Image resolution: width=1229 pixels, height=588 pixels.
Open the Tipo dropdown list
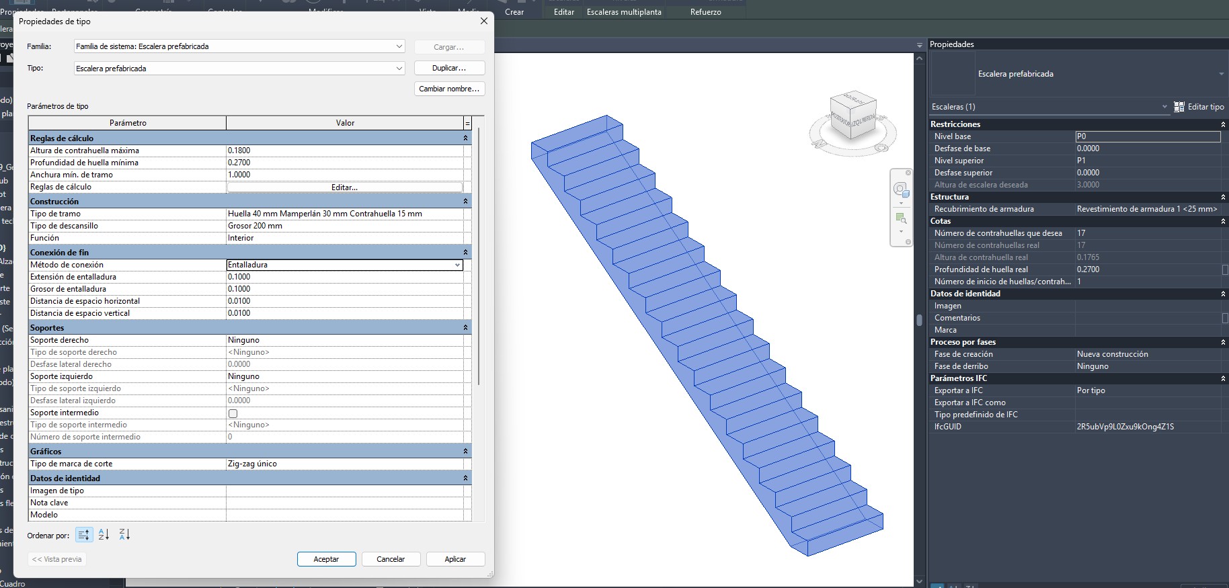(399, 69)
